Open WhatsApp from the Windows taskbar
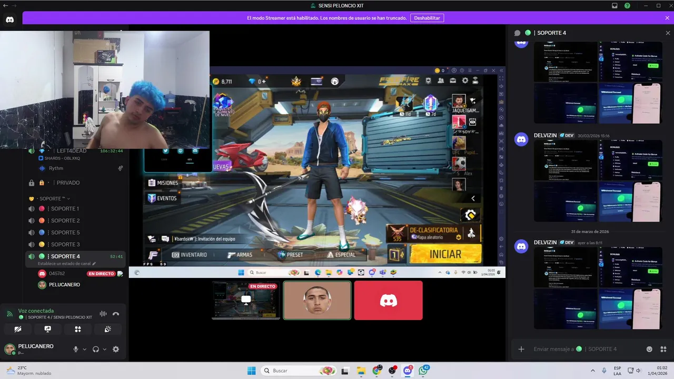The image size is (674, 379). pos(424,371)
